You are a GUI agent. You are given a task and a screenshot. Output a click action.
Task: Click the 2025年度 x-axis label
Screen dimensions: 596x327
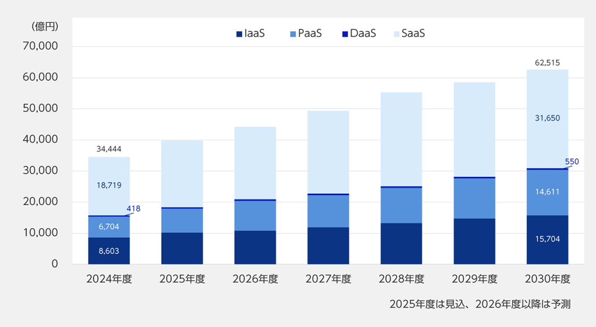coord(182,279)
